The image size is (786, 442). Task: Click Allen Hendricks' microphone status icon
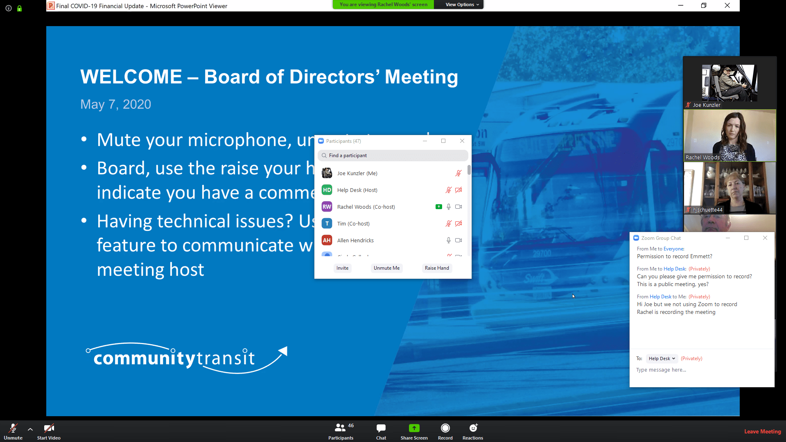click(x=449, y=241)
